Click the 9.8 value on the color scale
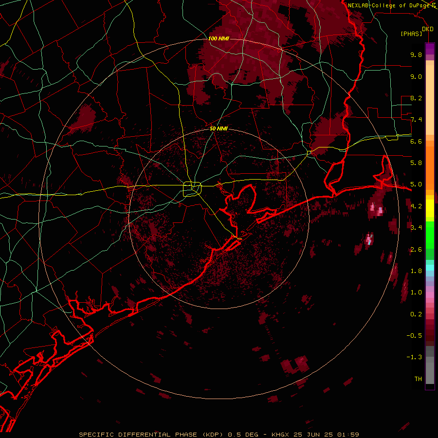 416,55
